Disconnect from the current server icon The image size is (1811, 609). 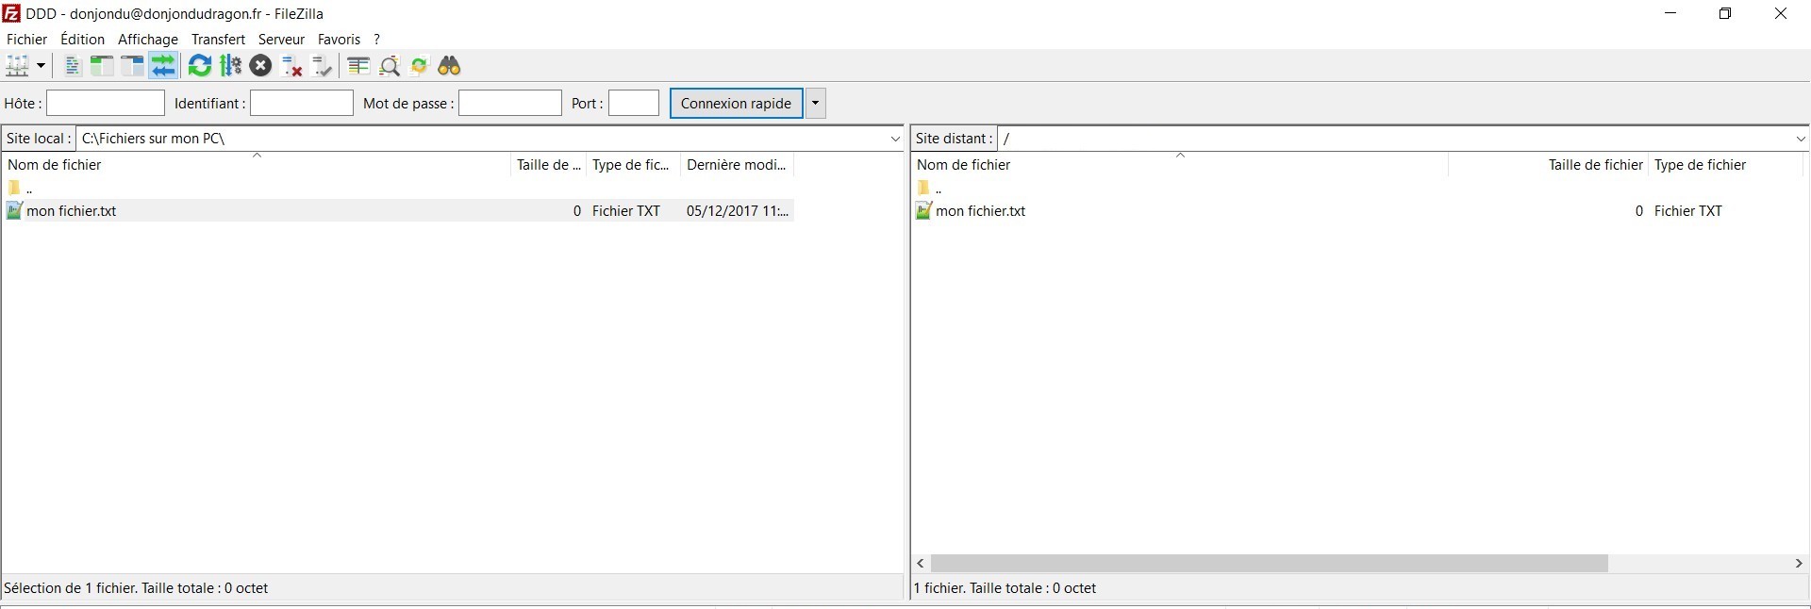coord(292,66)
